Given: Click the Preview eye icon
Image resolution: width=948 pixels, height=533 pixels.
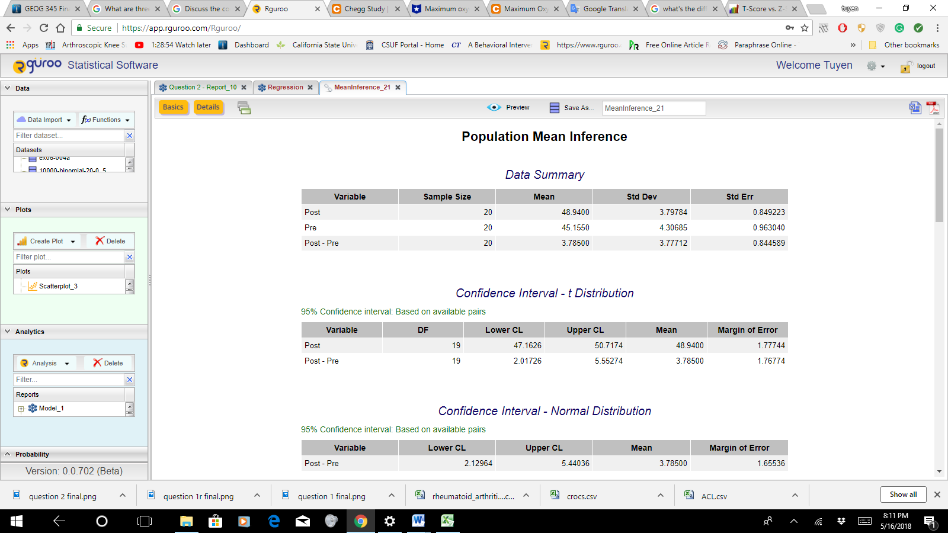Looking at the screenshot, I should pos(494,108).
